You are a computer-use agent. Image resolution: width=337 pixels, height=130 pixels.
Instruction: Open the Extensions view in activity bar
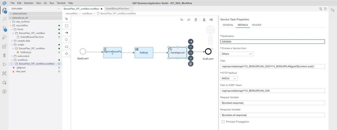4,46
